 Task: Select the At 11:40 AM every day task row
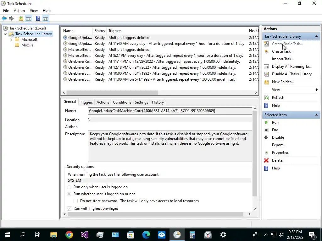pyautogui.click(x=160, y=44)
